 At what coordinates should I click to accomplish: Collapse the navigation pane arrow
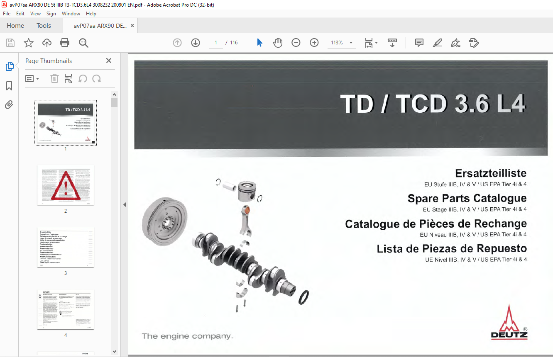[125, 205]
